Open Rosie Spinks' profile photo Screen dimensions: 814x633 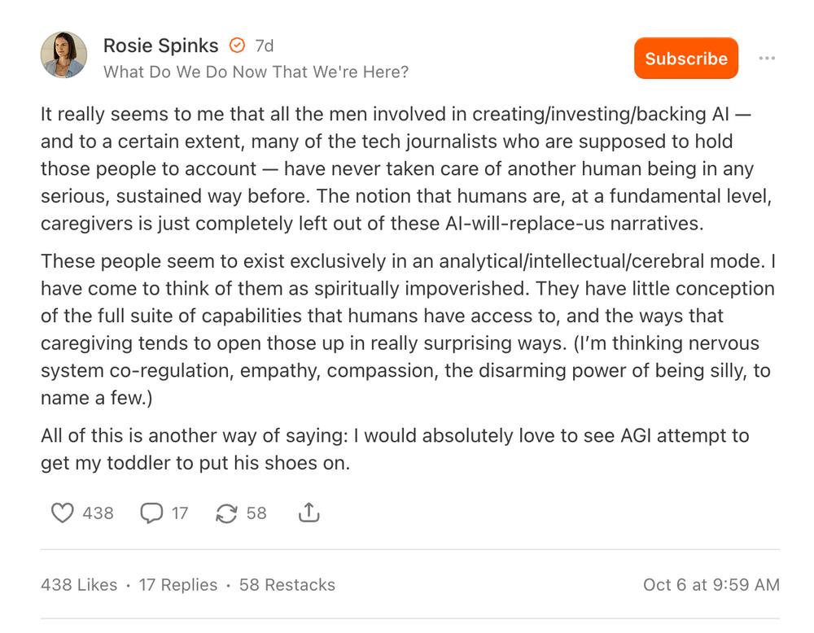[x=63, y=55]
